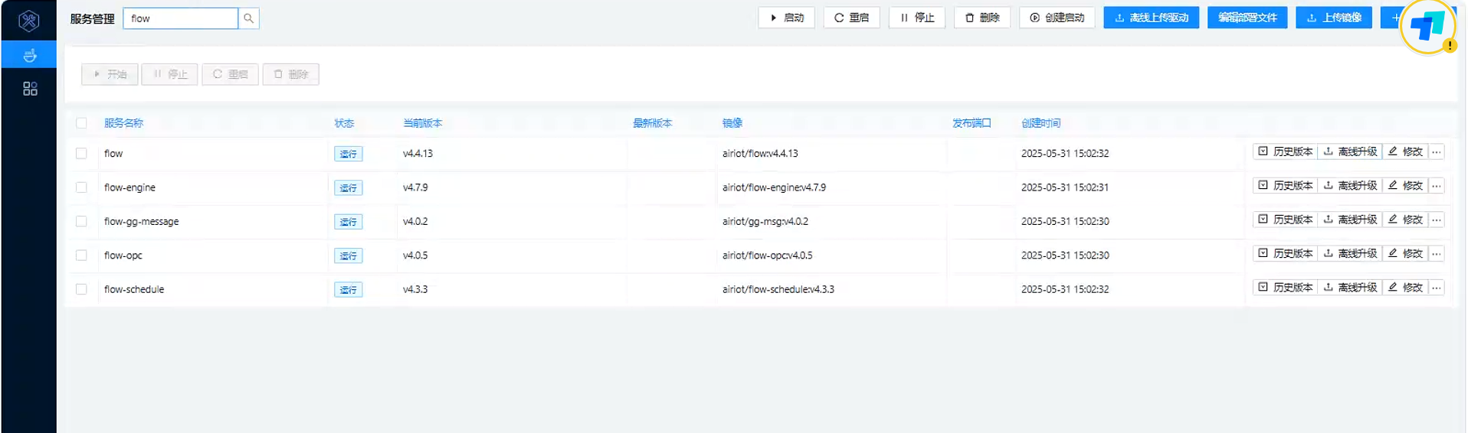Click 离线升级 for the flow row

click(x=1350, y=152)
